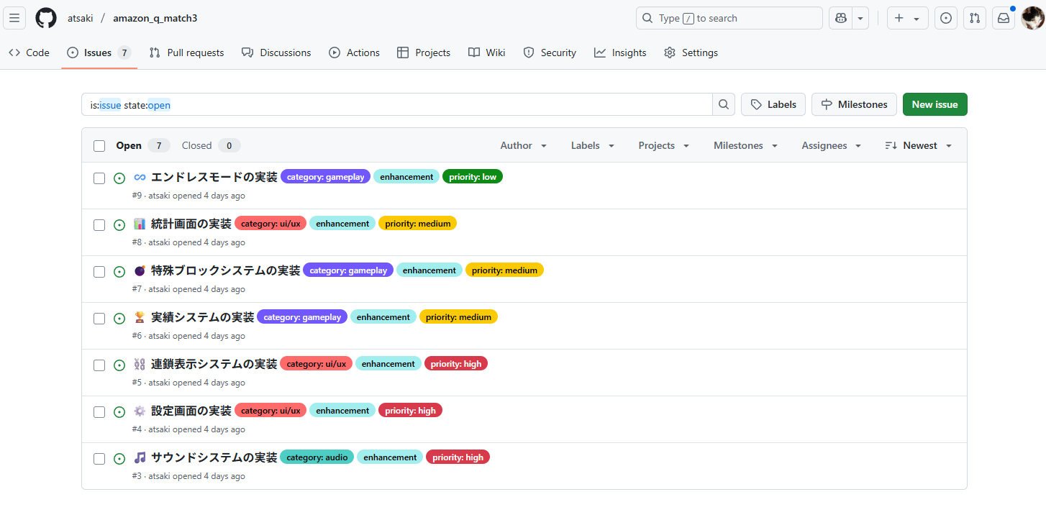Open the Copilot chat icon
Image resolution: width=1046 pixels, height=520 pixels.
[x=840, y=18]
